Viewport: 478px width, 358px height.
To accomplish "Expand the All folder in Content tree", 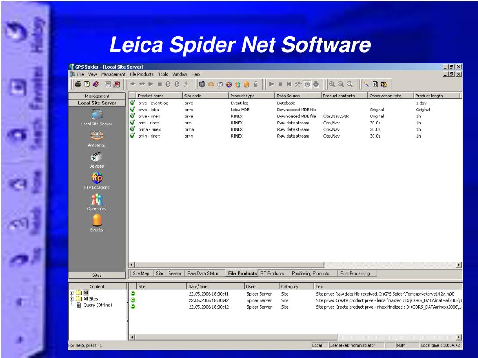I will tap(72, 293).
